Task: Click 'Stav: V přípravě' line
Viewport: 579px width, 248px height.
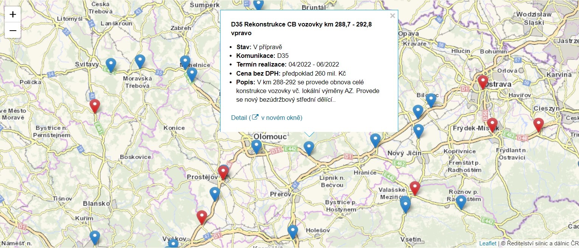Action: pos(259,47)
